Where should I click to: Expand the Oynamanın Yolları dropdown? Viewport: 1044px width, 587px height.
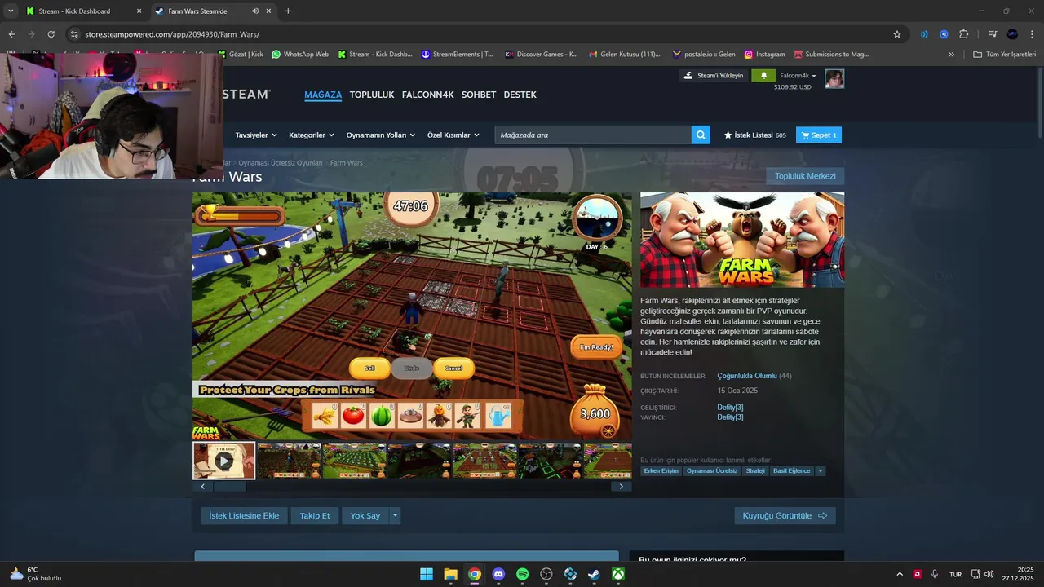(381, 135)
